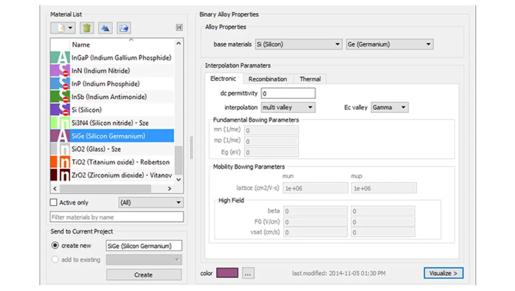Viewport: 515px width, 291px height.
Task: Click the Si3N4 material type icon
Action: (x=60, y=123)
